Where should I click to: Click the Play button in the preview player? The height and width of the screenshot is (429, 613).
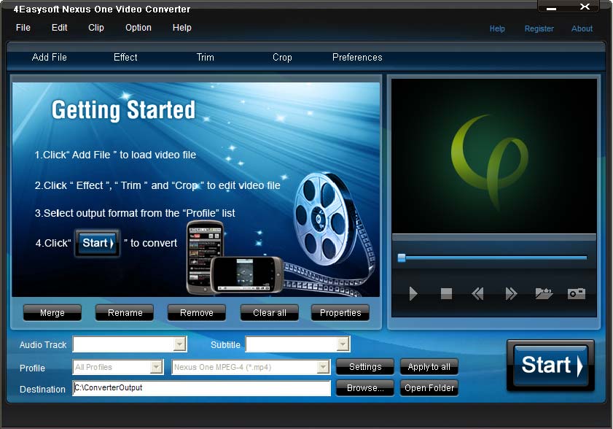tap(413, 293)
